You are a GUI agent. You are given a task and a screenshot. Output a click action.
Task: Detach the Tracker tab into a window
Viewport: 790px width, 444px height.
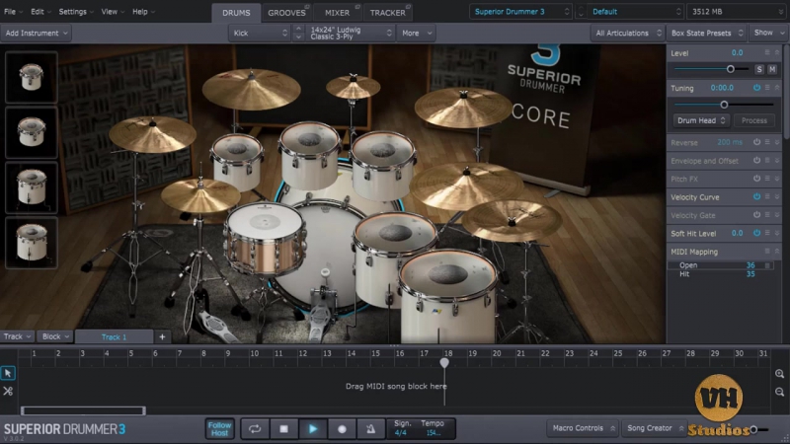(408, 7)
